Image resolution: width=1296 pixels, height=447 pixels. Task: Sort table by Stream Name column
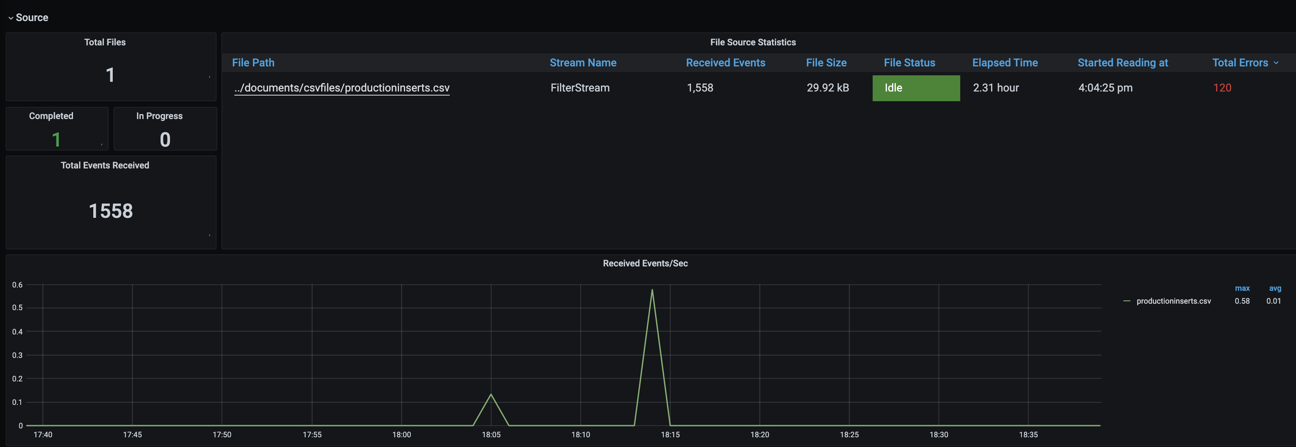tap(583, 63)
